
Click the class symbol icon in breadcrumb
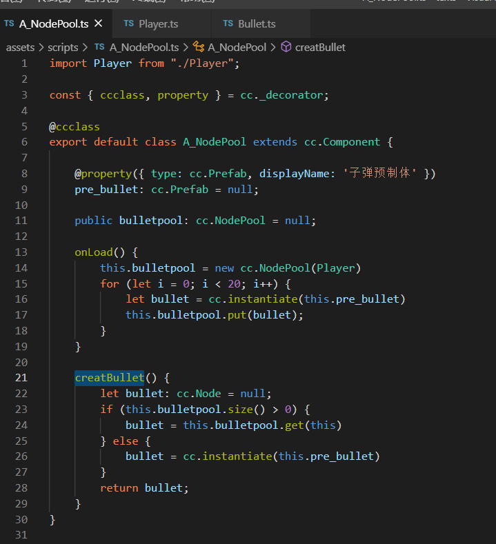coord(199,47)
